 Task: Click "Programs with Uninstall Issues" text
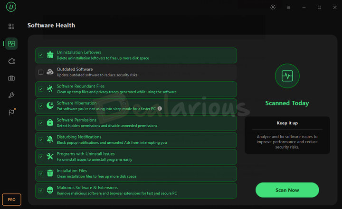[85, 154]
